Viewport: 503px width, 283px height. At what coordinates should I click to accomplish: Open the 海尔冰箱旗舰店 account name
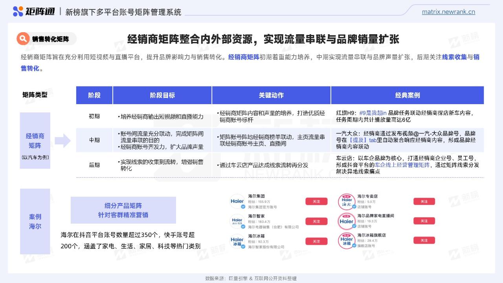click(x=371, y=235)
